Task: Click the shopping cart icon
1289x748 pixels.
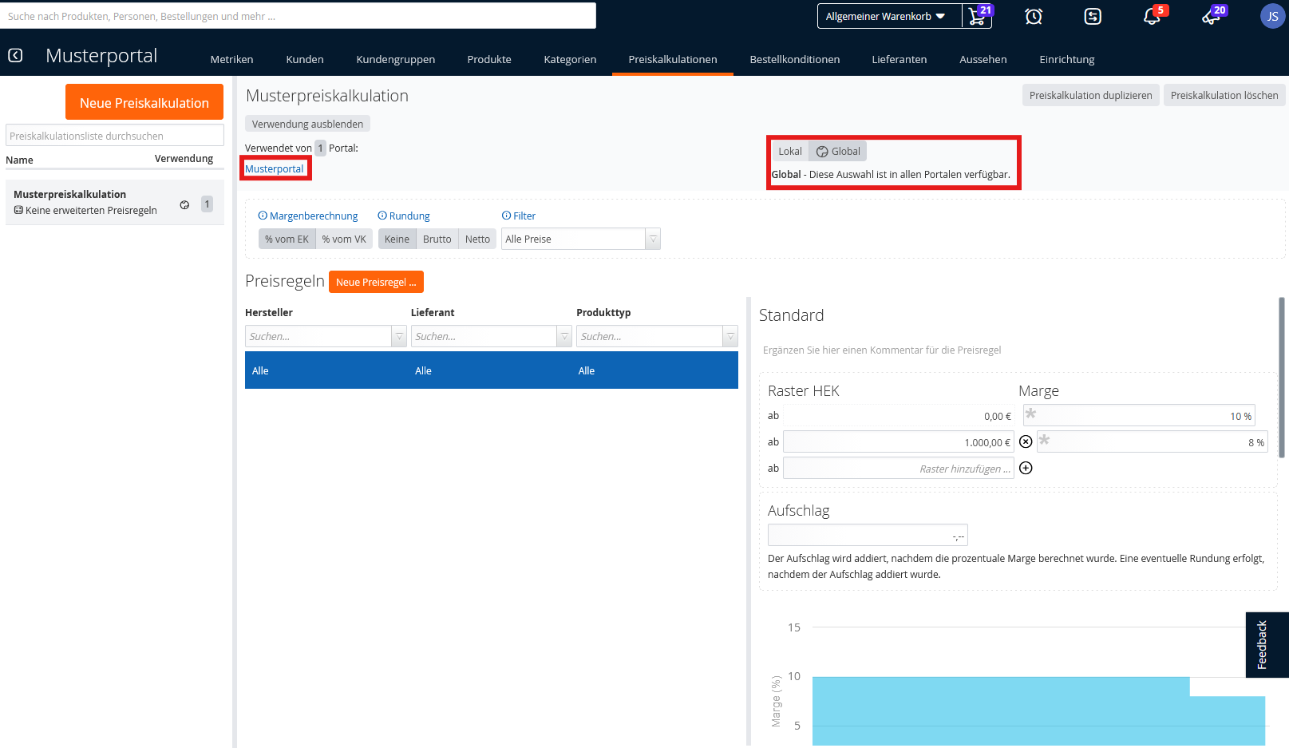Action: coord(977,16)
